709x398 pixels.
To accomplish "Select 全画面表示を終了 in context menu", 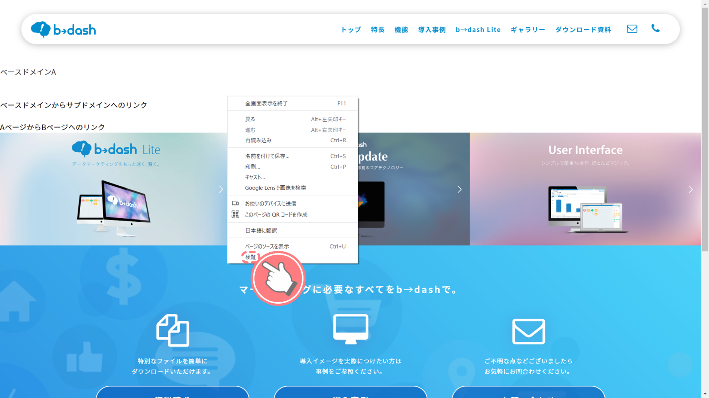I will click(x=293, y=103).
